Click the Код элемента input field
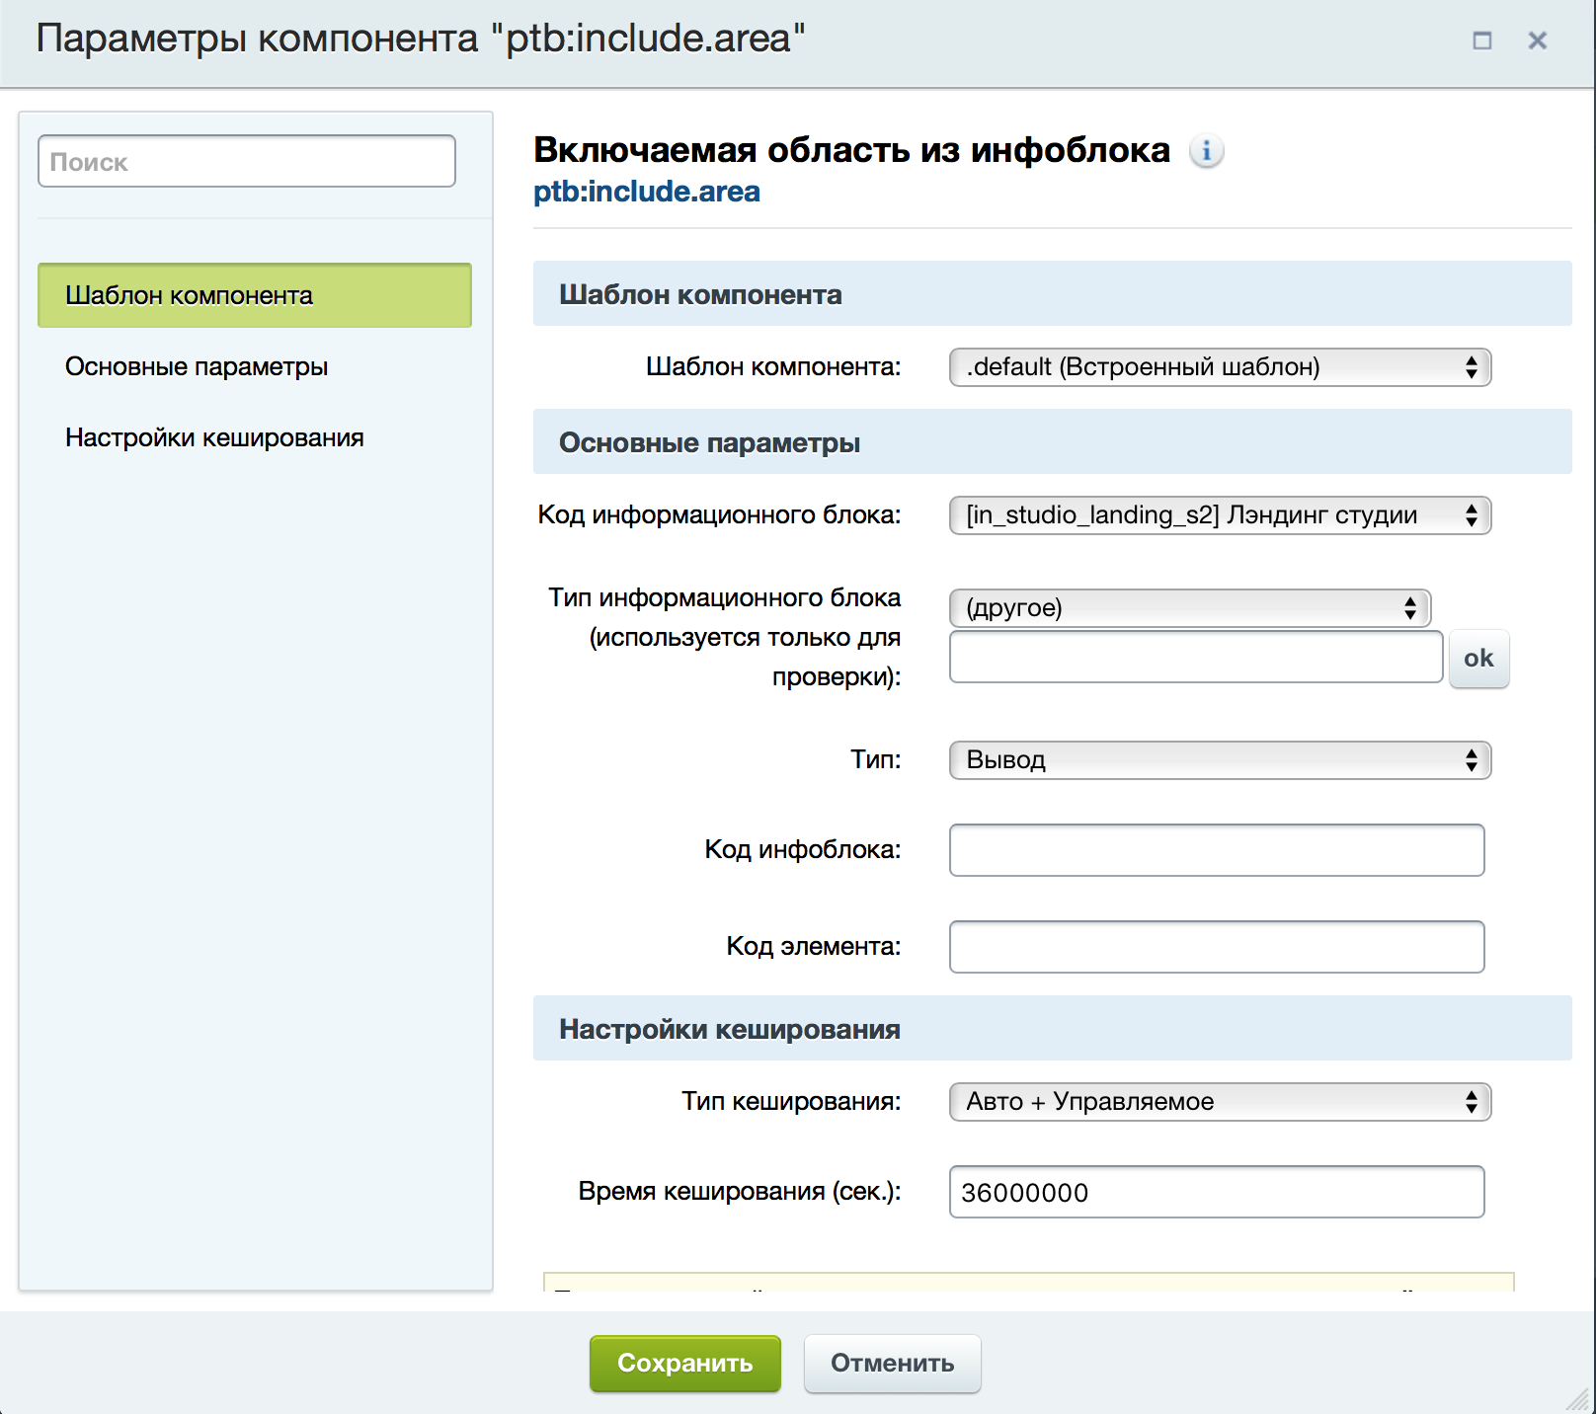Image resolution: width=1596 pixels, height=1414 pixels. tap(1217, 947)
